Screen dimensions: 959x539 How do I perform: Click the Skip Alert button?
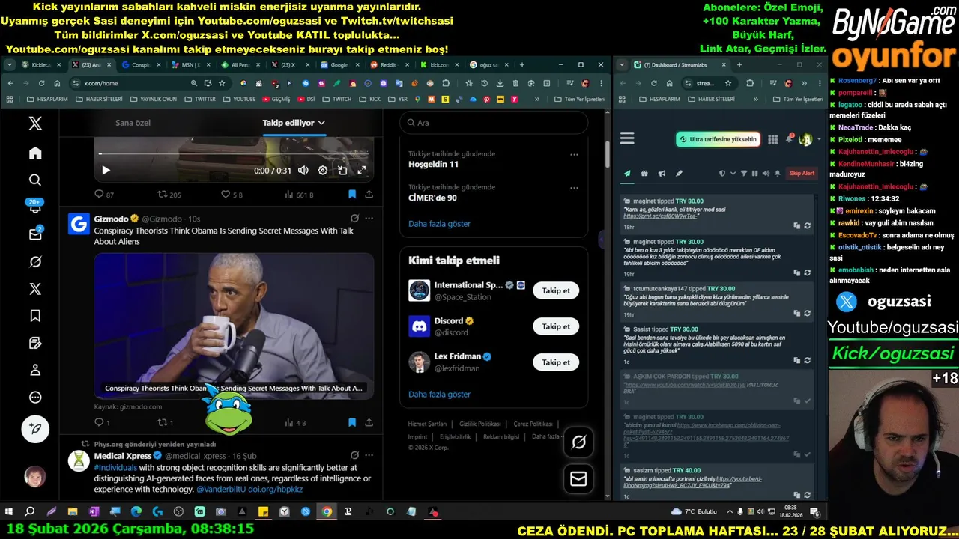pyautogui.click(x=802, y=174)
